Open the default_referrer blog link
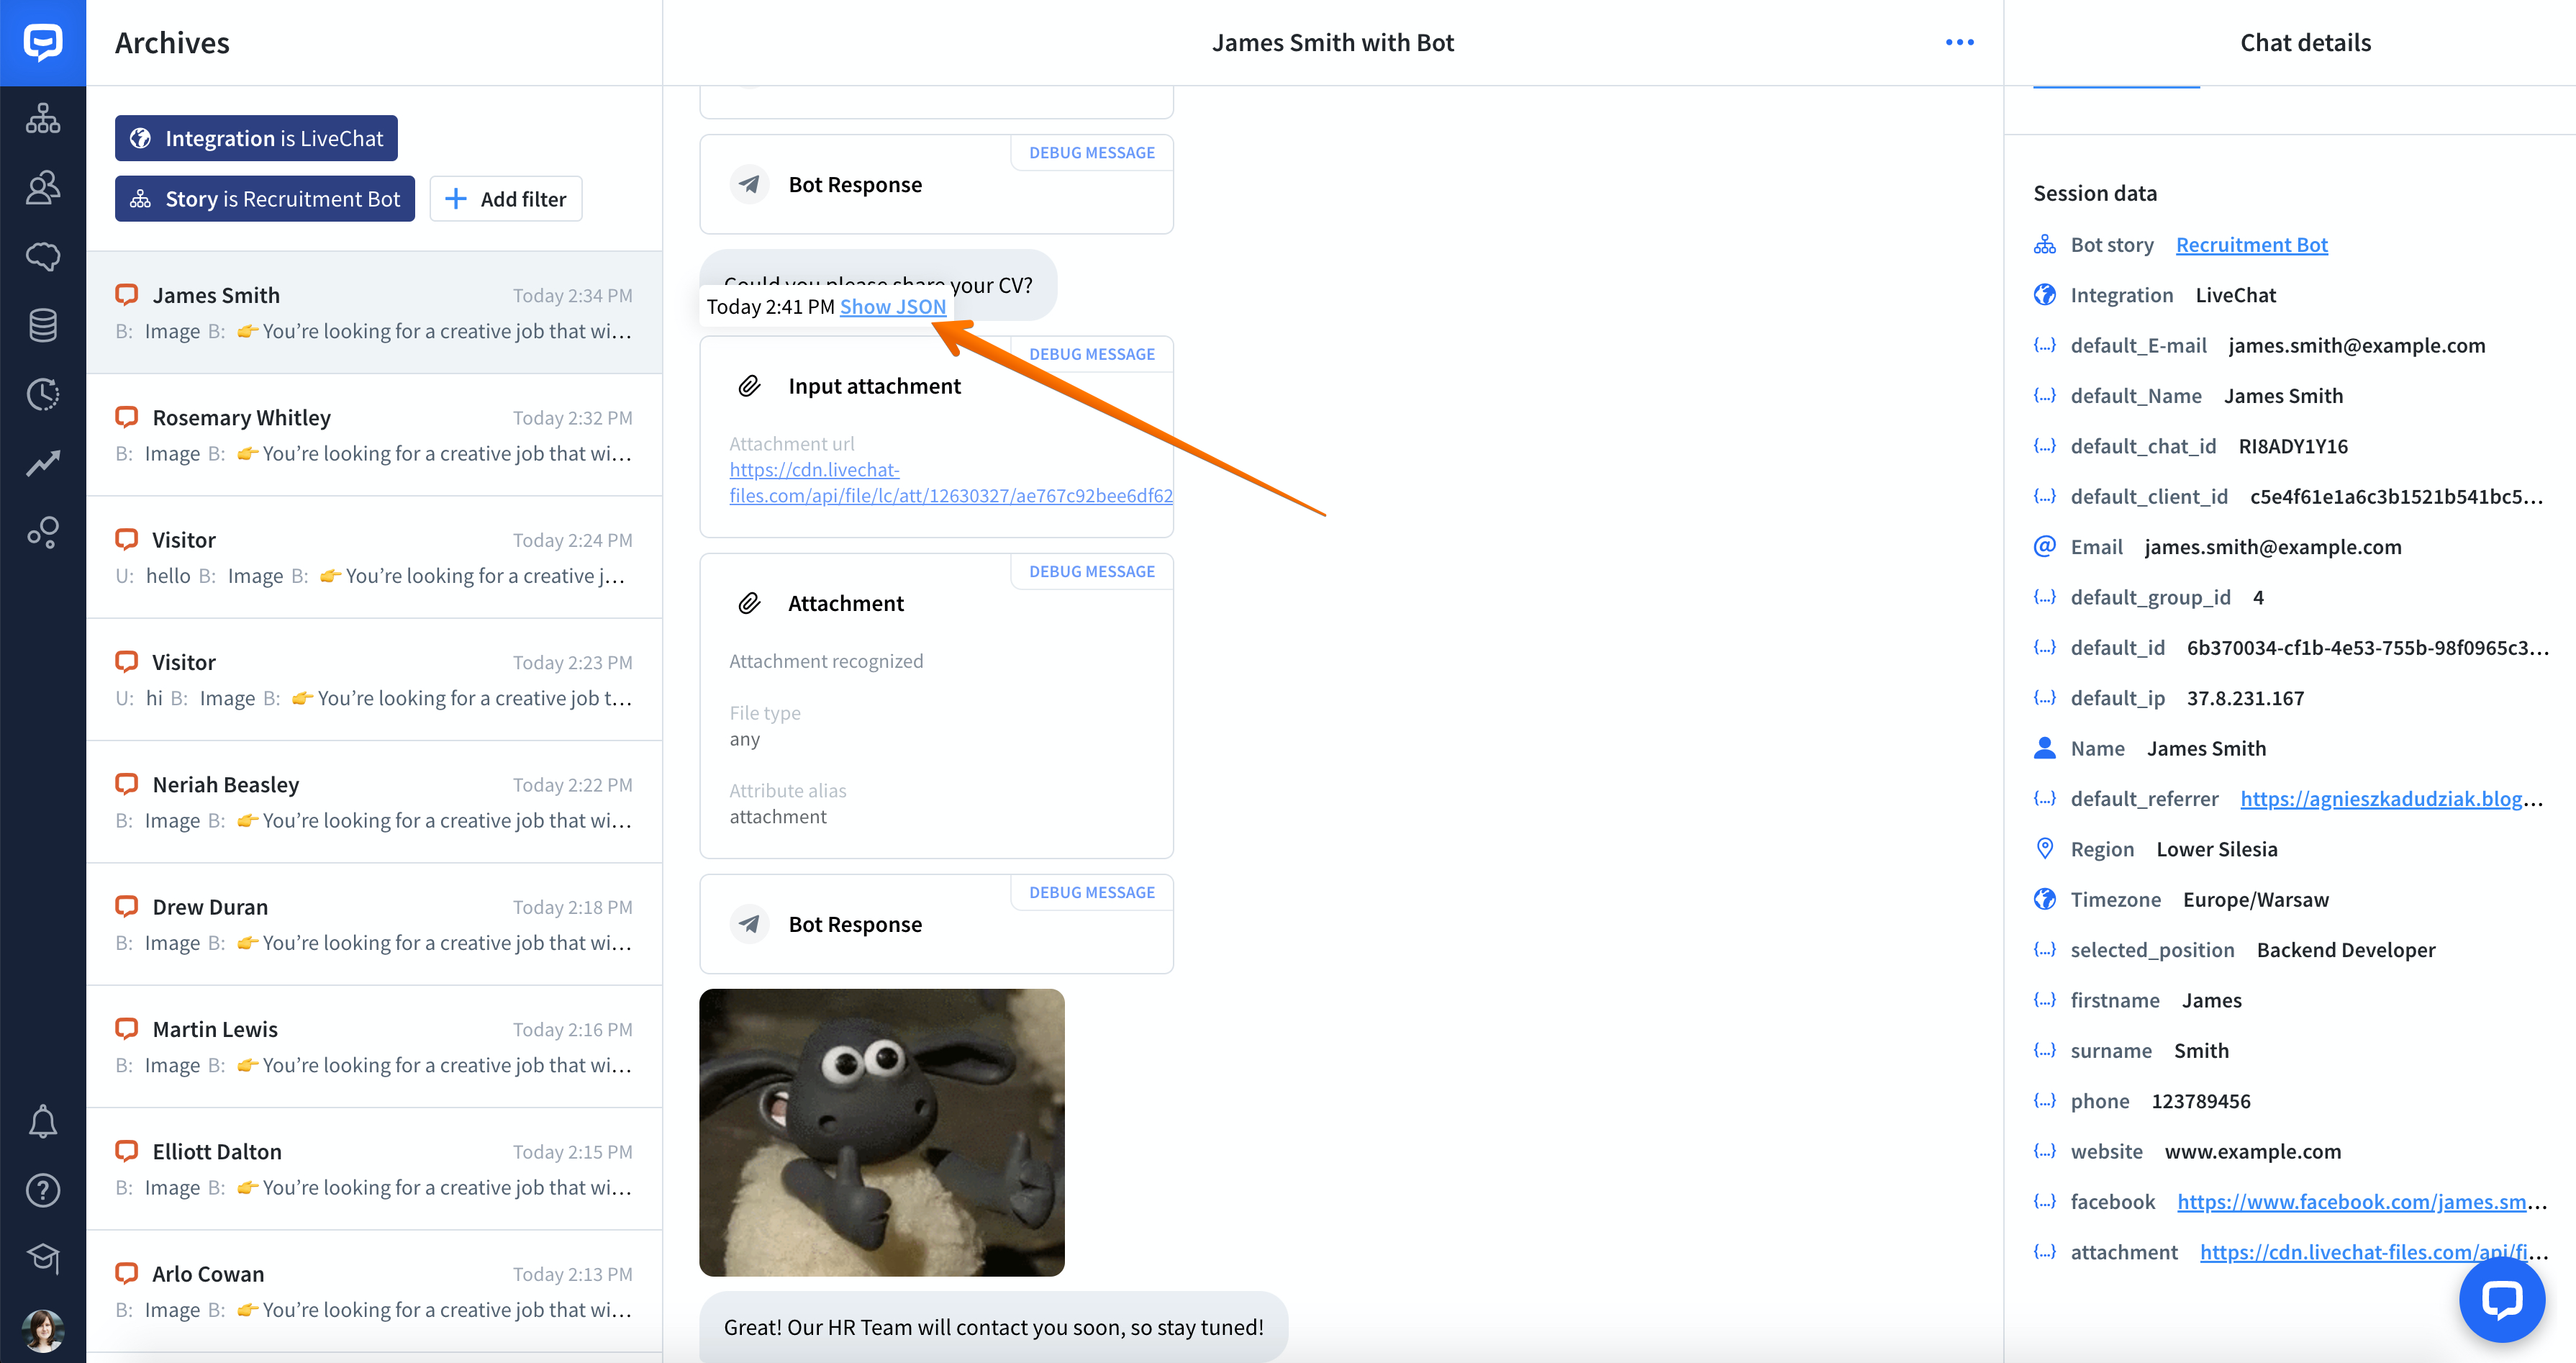 2391,799
